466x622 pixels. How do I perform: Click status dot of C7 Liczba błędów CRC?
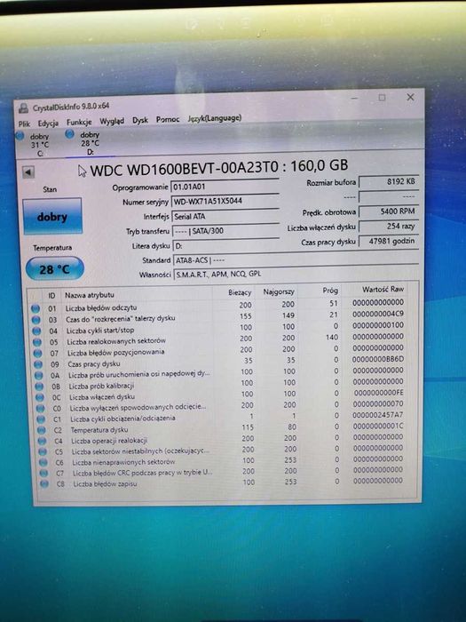43,473
